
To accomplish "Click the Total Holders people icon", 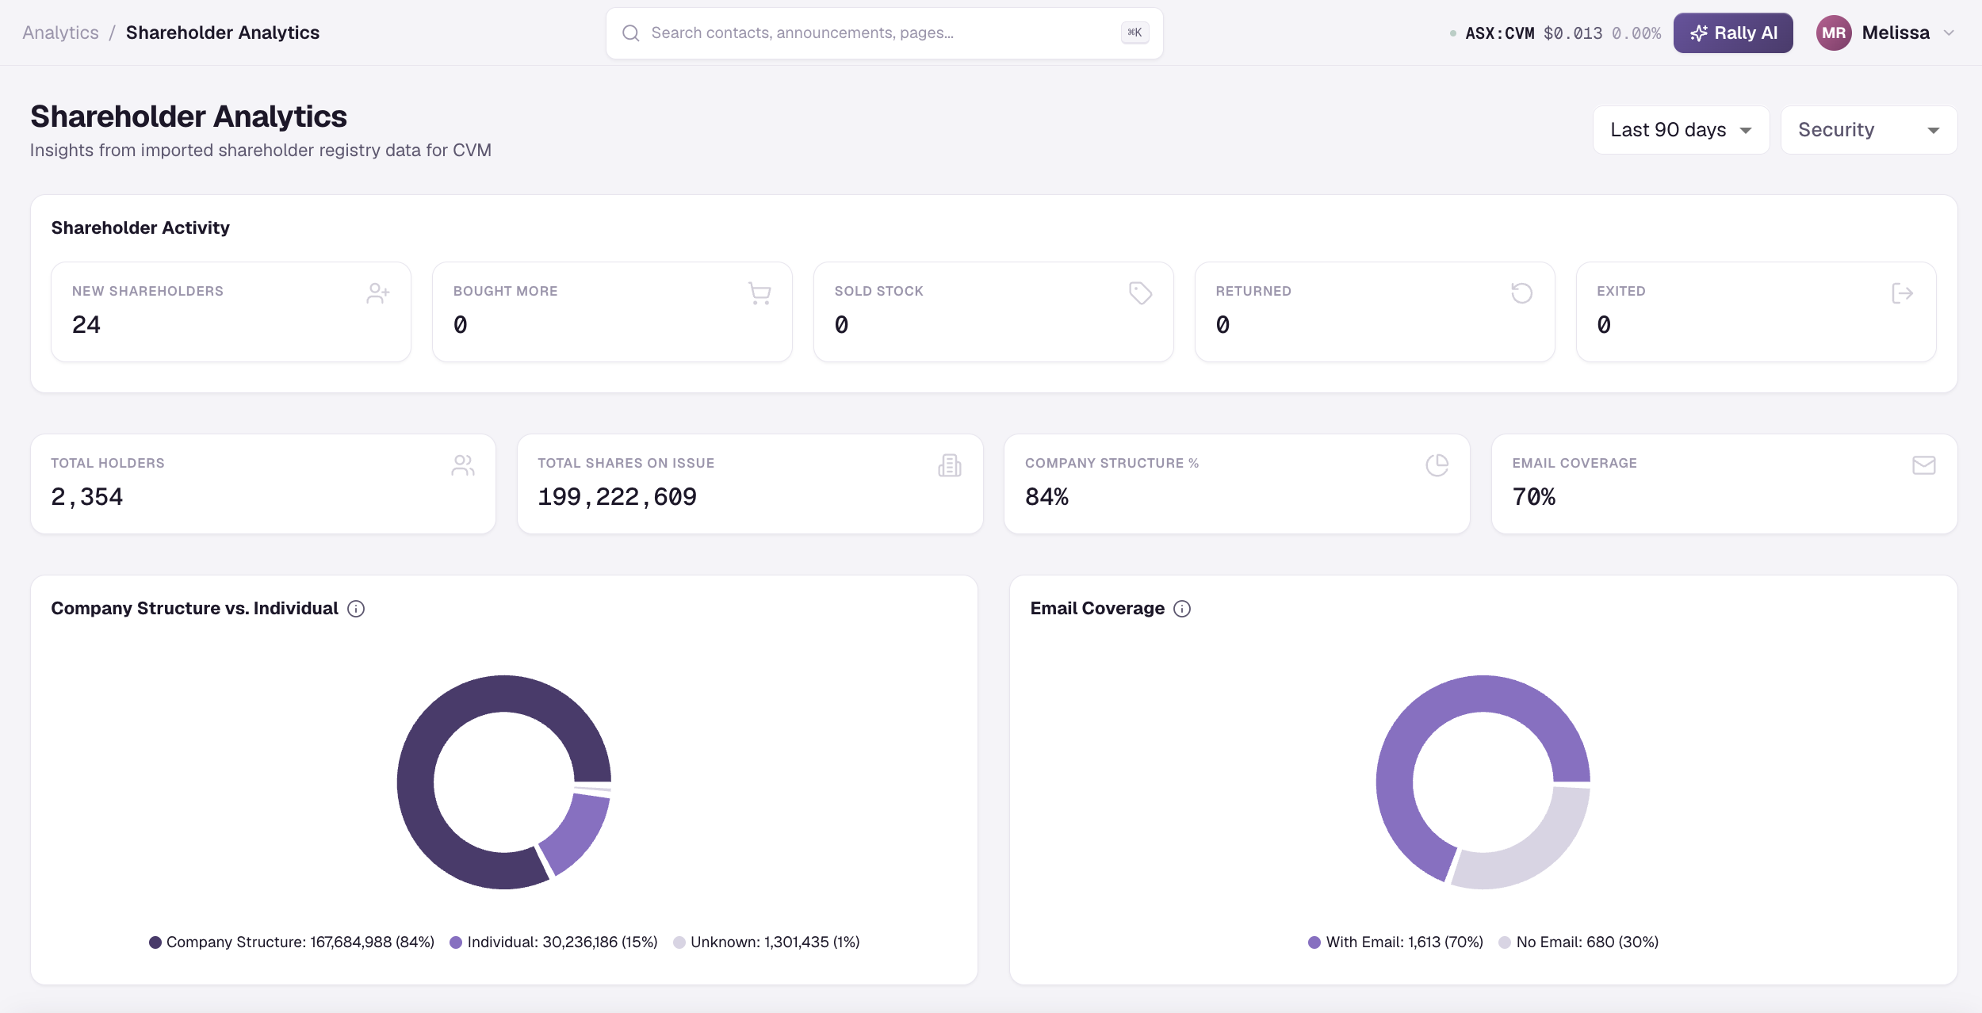I will pyautogui.click(x=463, y=465).
